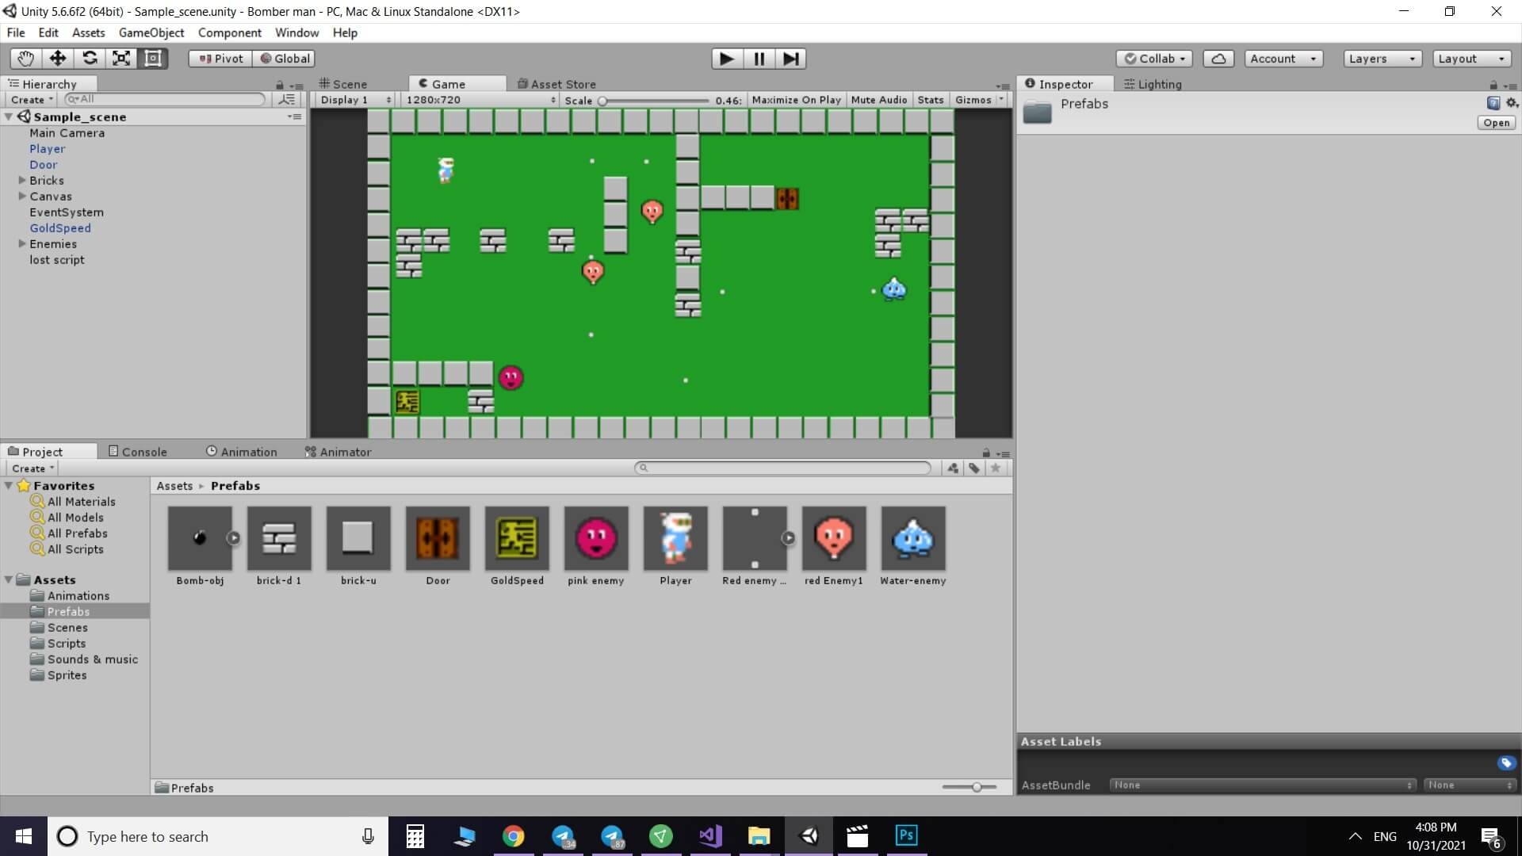Save search to favorites star
1522x856 pixels.
click(996, 468)
